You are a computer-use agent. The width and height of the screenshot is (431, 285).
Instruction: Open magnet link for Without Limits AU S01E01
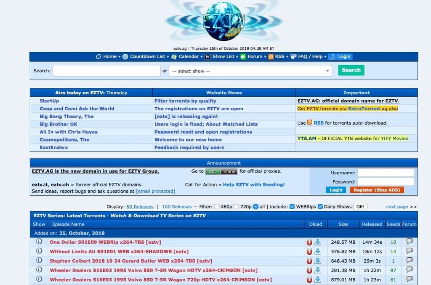click(309, 251)
